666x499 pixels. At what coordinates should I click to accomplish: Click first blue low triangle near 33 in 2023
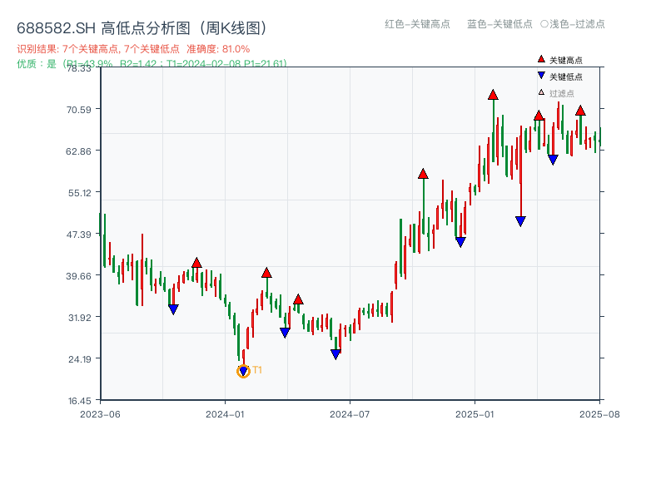[x=173, y=309]
